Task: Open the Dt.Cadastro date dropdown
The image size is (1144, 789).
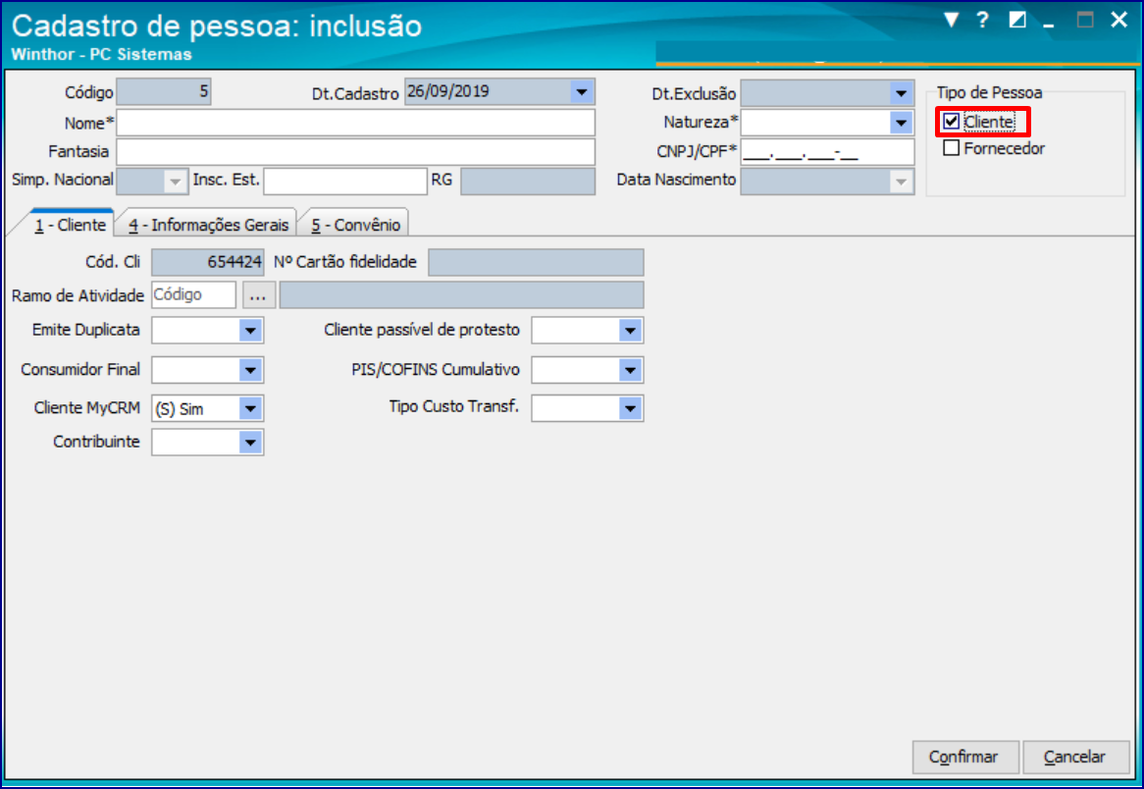Action: [582, 92]
